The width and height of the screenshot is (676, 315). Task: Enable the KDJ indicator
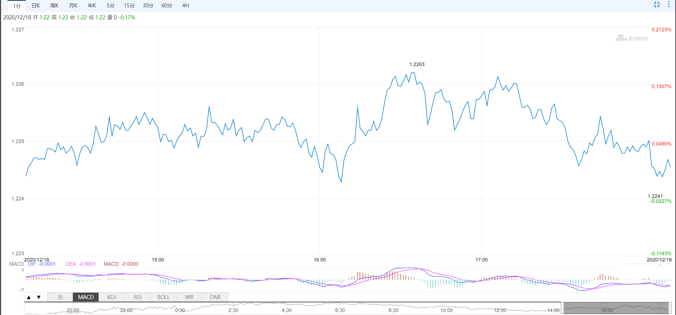(112, 297)
